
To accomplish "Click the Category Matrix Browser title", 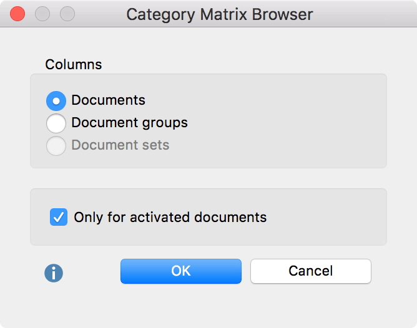I will click(219, 14).
